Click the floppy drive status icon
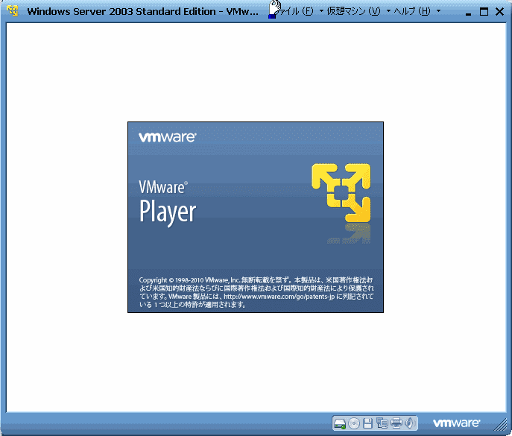This screenshot has width=512, height=436. click(368, 423)
